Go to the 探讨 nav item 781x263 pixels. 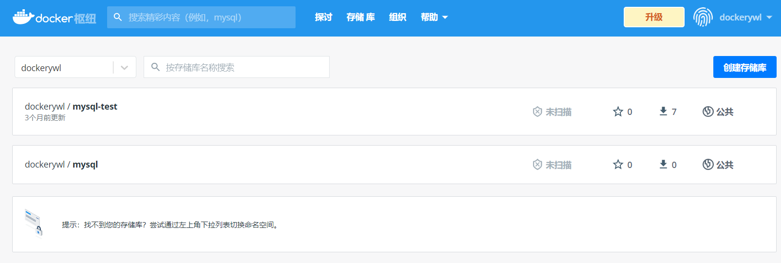tap(323, 18)
